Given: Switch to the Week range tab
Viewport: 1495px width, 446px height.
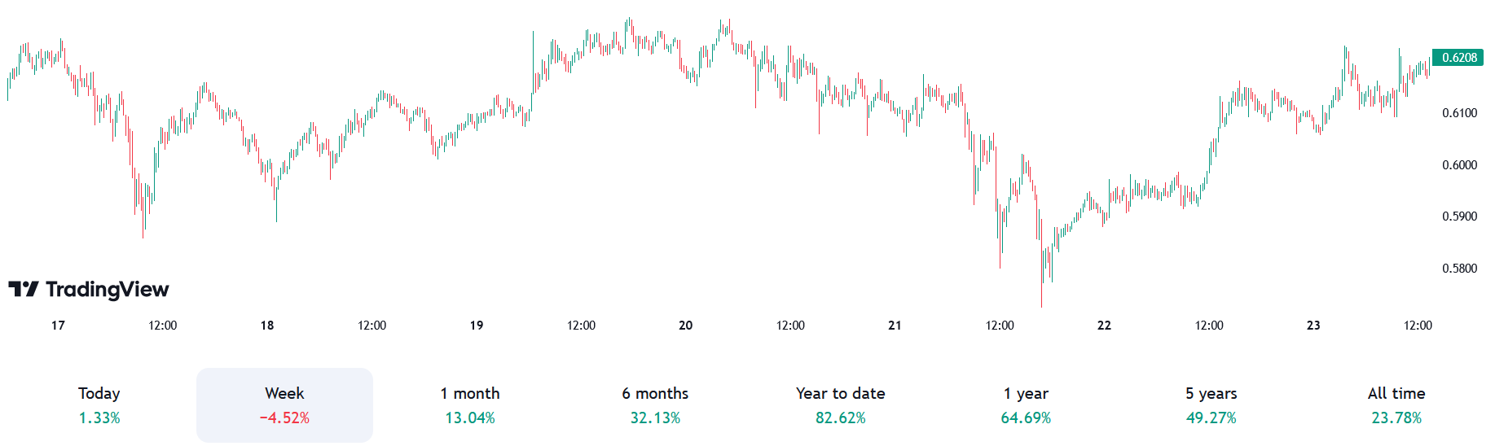Looking at the screenshot, I should (x=284, y=405).
